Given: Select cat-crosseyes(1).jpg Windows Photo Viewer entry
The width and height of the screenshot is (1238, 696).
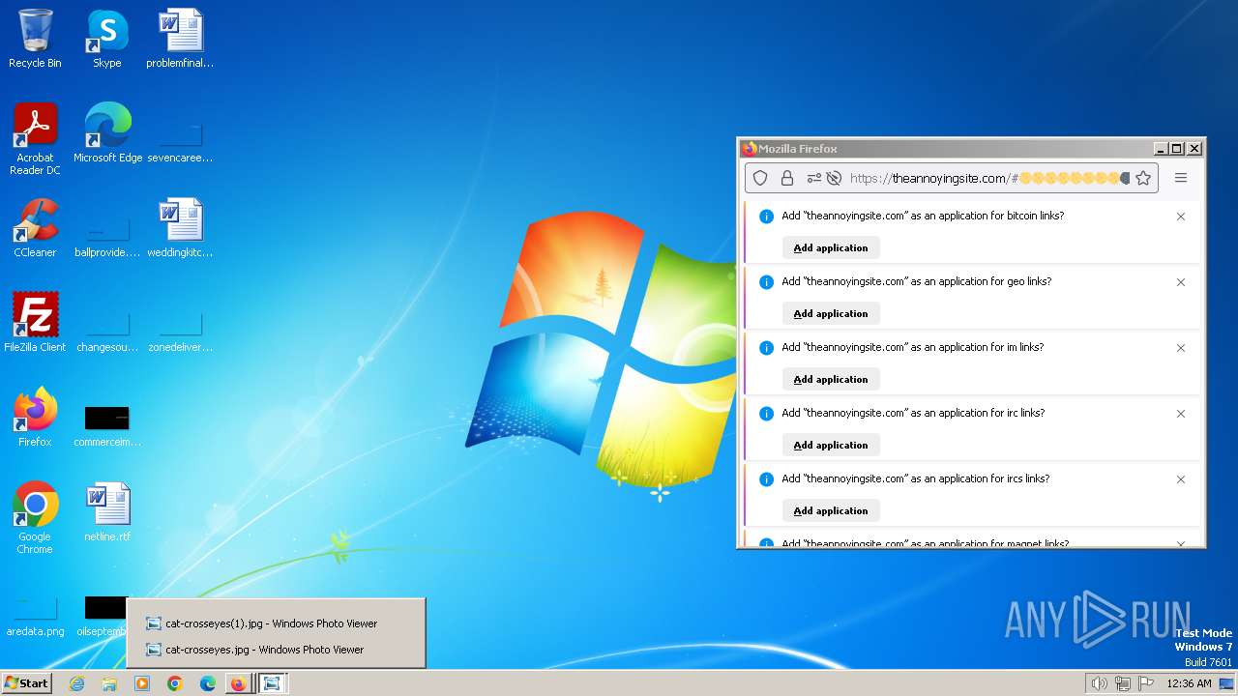Looking at the screenshot, I should (x=276, y=623).
